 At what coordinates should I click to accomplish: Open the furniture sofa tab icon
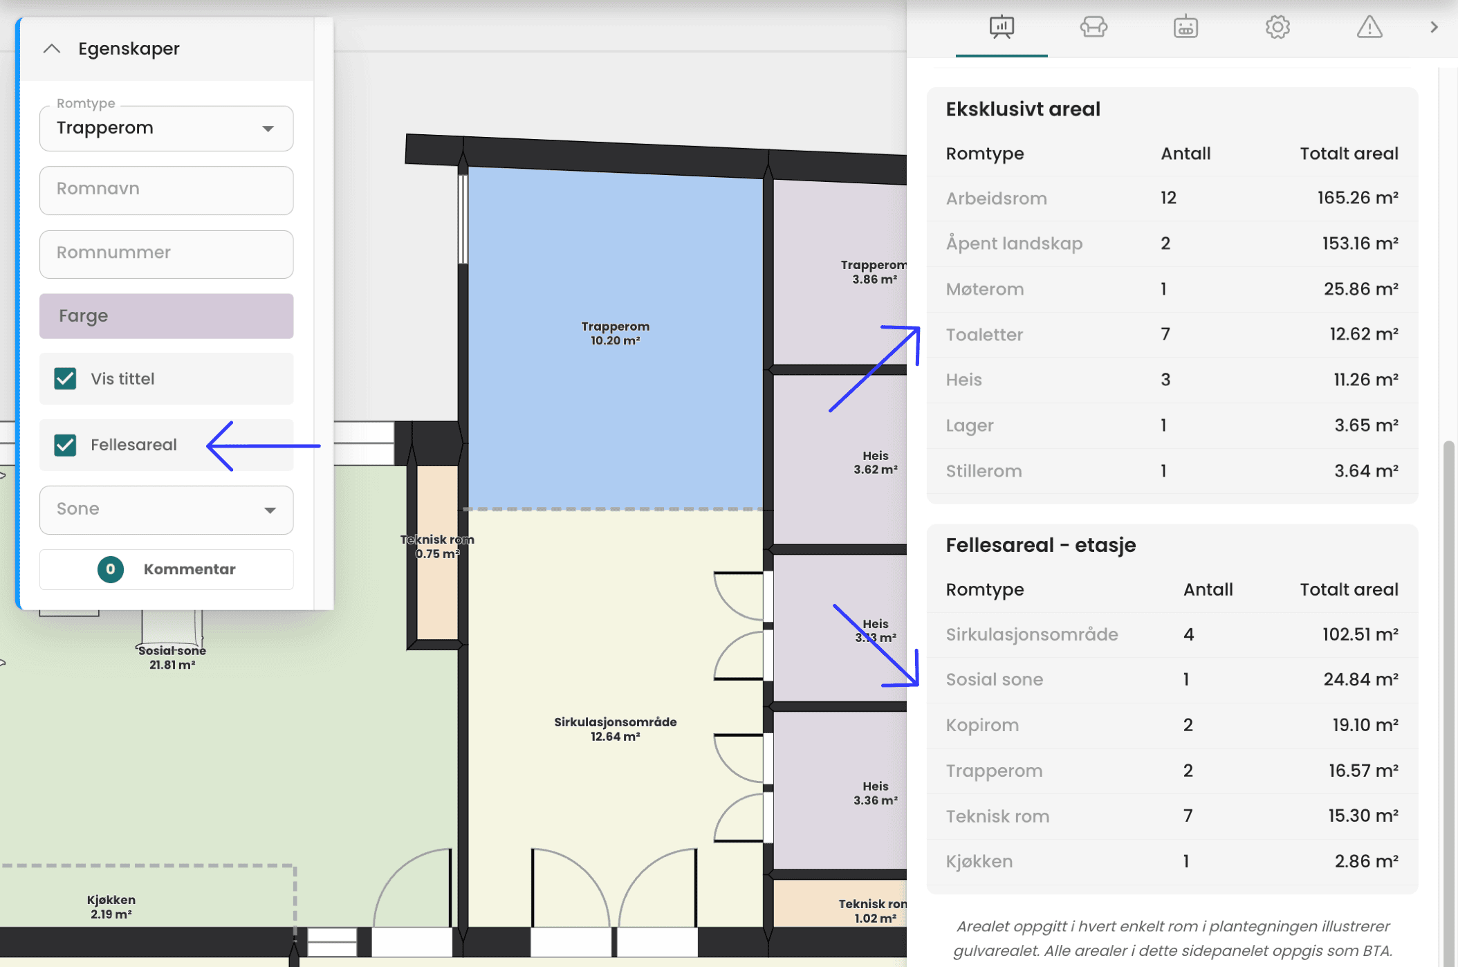click(x=1093, y=27)
